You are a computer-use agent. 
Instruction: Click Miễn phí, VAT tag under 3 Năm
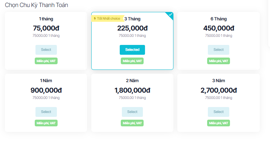tap(218, 123)
